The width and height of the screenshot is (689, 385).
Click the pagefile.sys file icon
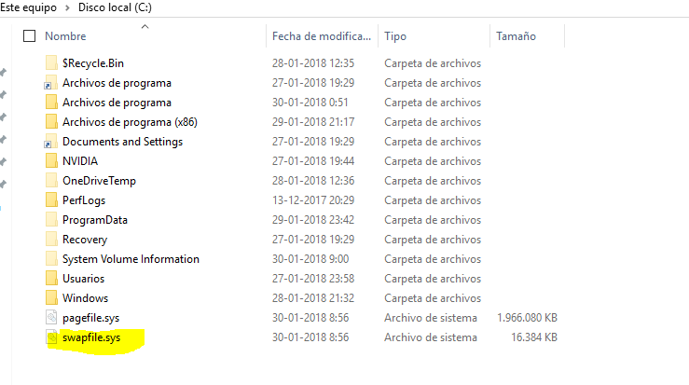[51, 318]
